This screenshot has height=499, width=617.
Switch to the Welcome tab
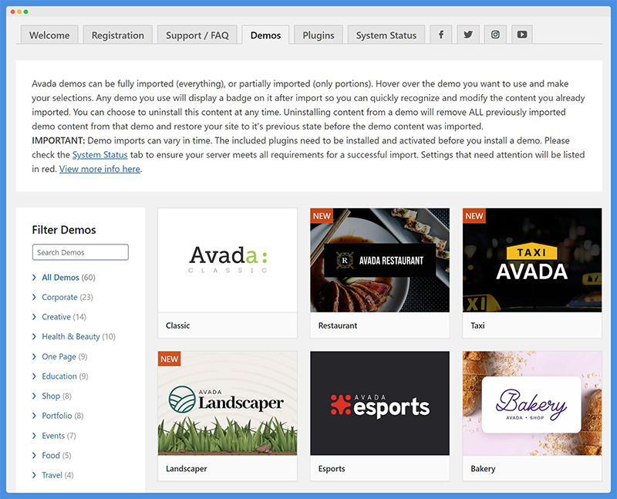[x=49, y=35]
